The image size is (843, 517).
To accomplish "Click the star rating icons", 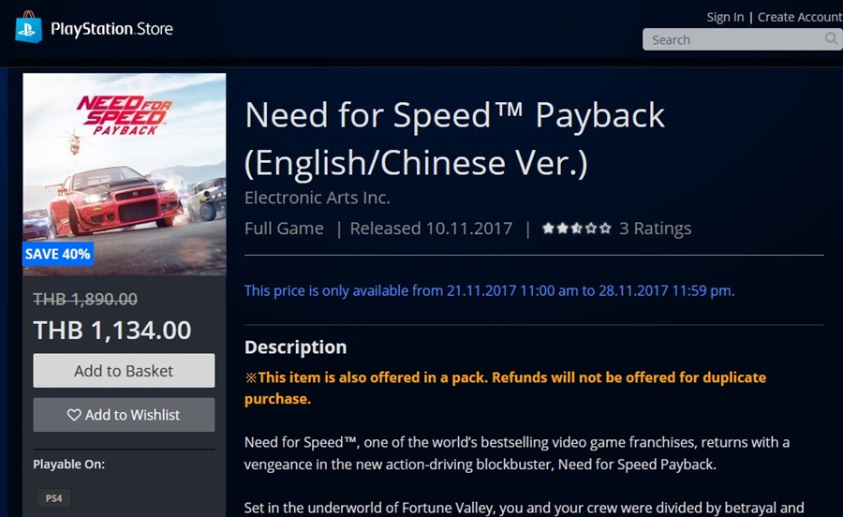I will point(576,229).
